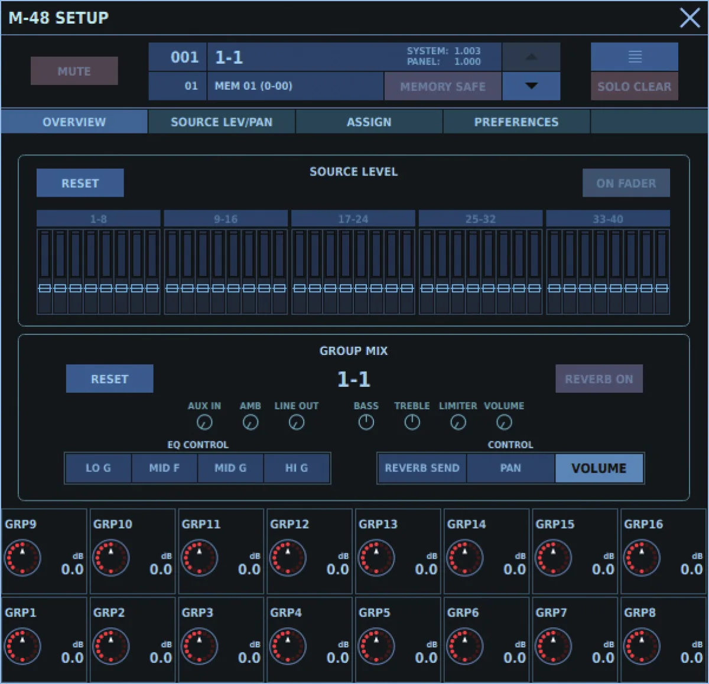This screenshot has height=684, width=709.
Task: Select REVERB SEND control mode
Action: [x=422, y=468]
